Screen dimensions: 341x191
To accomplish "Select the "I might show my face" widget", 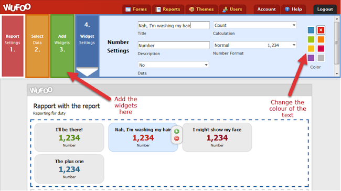I will (217, 137).
